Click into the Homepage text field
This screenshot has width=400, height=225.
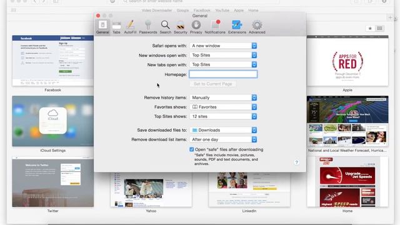pyautogui.click(x=223, y=74)
